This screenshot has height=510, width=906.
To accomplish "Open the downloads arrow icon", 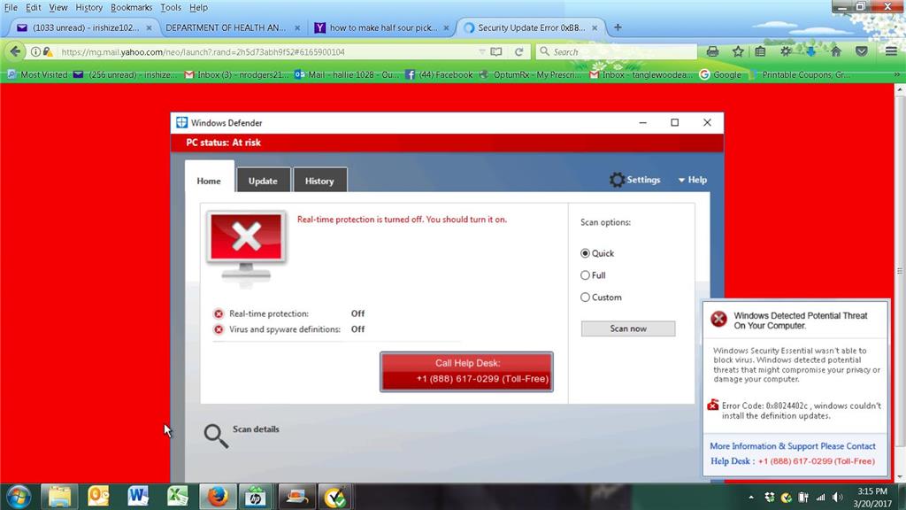I will tap(810, 51).
